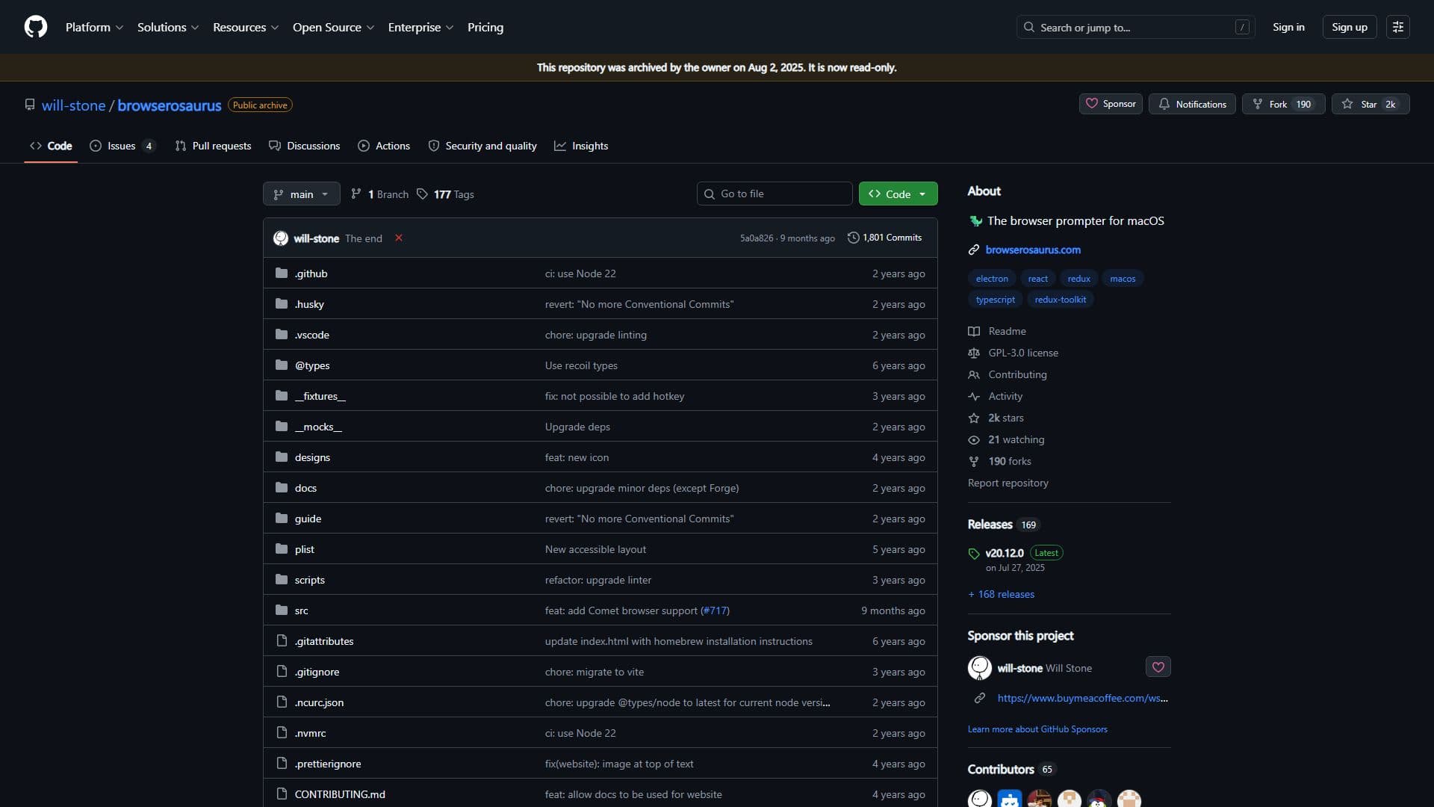The image size is (1434, 807).
Task: Focus the Search or jump to field
Action: (1135, 27)
